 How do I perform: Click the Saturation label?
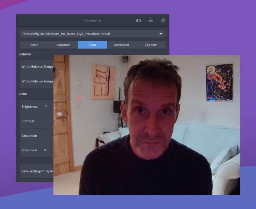point(29,135)
